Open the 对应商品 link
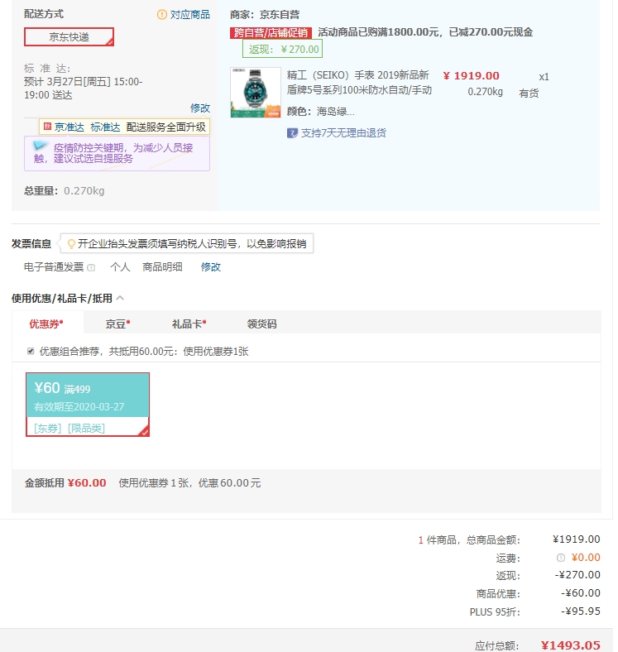The image size is (618, 652). pos(190,15)
